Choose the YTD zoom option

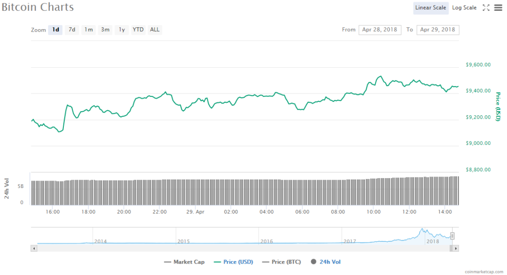pyautogui.click(x=138, y=30)
